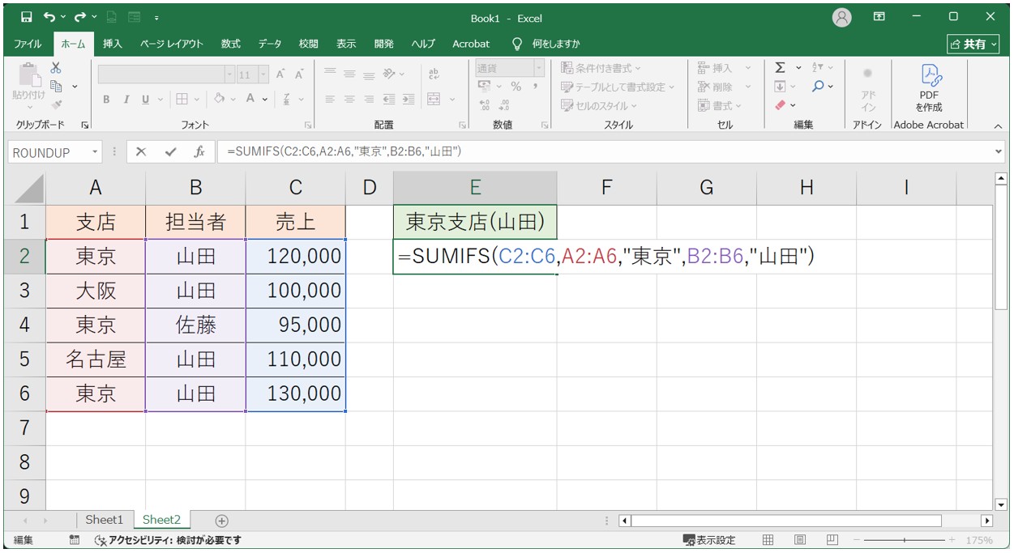Click the Font Color A icon
This screenshot has width=1014, height=553.
click(x=250, y=99)
